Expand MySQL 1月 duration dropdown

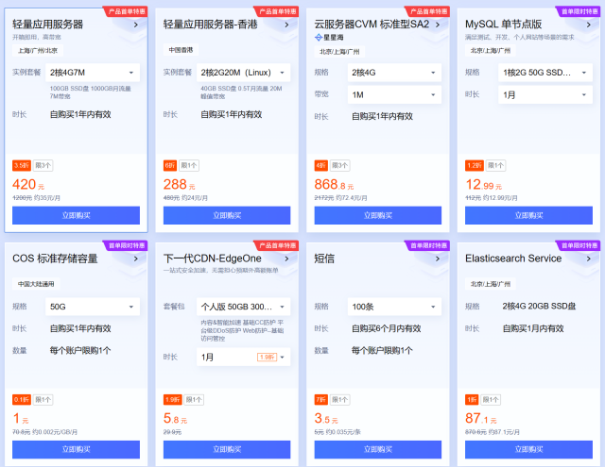[x=545, y=94]
